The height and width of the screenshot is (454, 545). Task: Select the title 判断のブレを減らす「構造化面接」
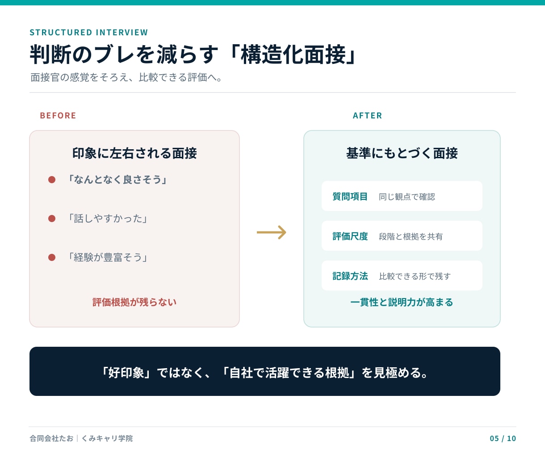pyautogui.click(x=193, y=55)
